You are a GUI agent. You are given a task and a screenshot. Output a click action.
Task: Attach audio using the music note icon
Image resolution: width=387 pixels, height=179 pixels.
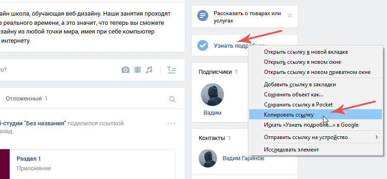[149, 70]
